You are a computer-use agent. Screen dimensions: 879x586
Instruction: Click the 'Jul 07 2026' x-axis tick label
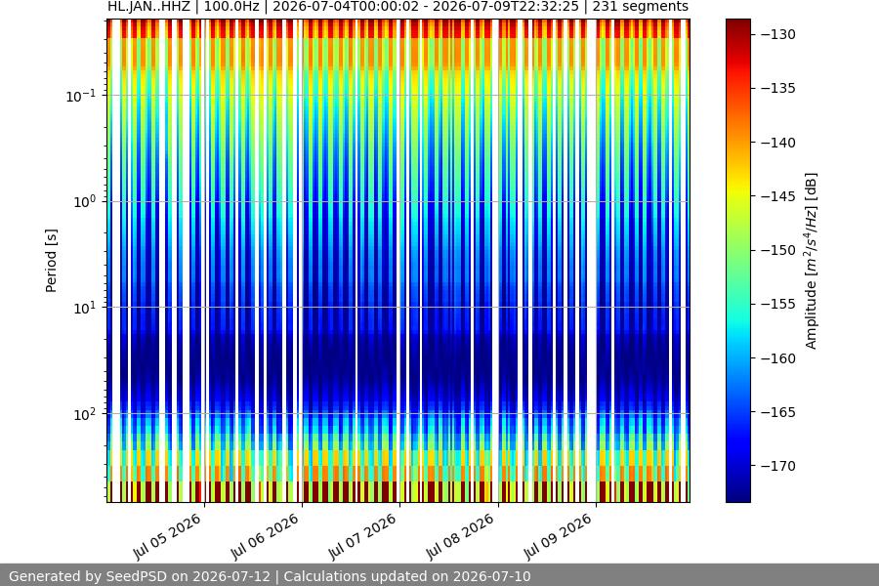click(x=362, y=535)
